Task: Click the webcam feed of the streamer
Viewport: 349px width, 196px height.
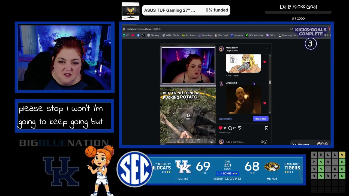Action: [x=65, y=57]
